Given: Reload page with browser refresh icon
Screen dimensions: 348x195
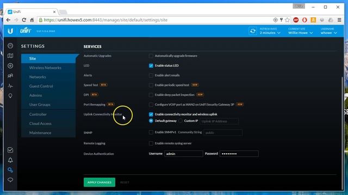Looking at the screenshot, I should (24, 20).
